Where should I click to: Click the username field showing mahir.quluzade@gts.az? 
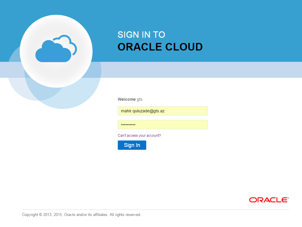point(162,111)
